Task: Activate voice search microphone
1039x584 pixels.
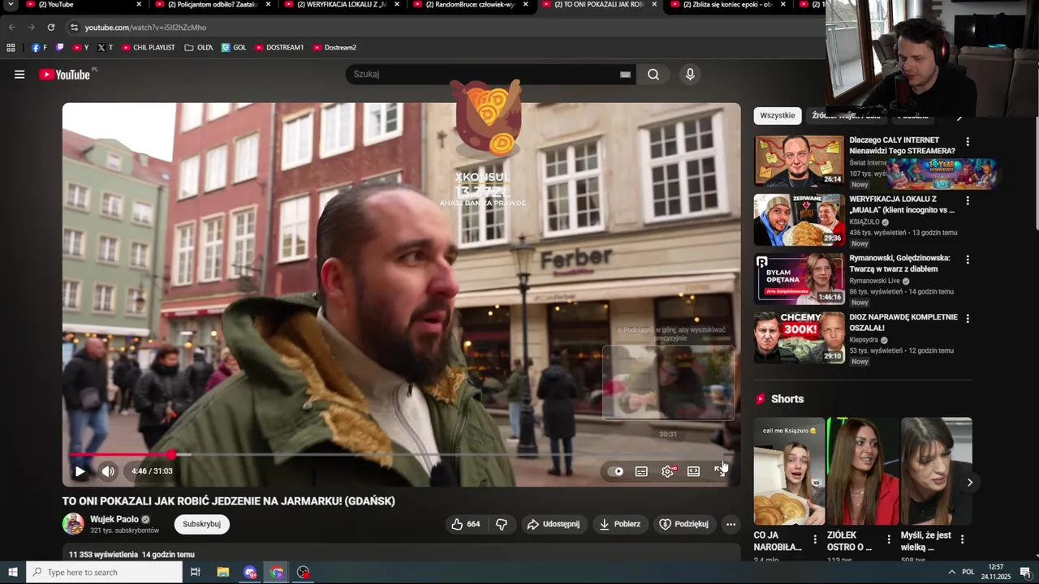Action: pyautogui.click(x=690, y=75)
